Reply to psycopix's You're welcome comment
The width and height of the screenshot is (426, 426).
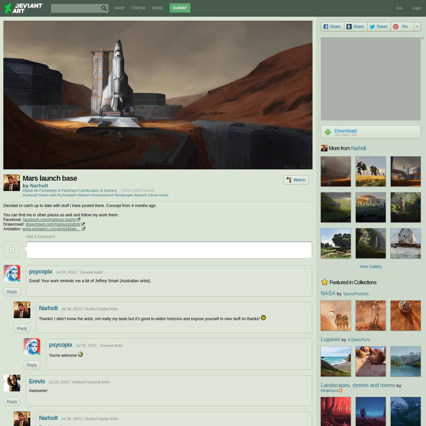32,365
